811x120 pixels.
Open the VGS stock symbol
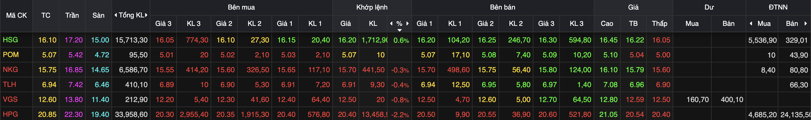pyautogui.click(x=10, y=99)
